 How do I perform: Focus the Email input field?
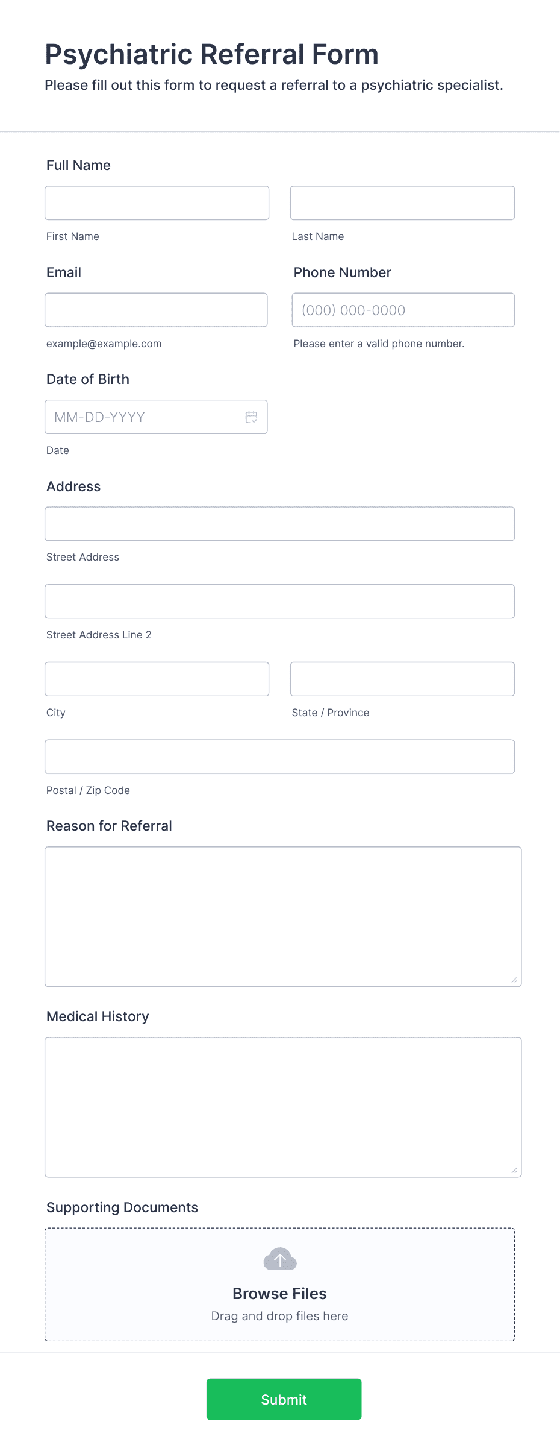tap(156, 310)
